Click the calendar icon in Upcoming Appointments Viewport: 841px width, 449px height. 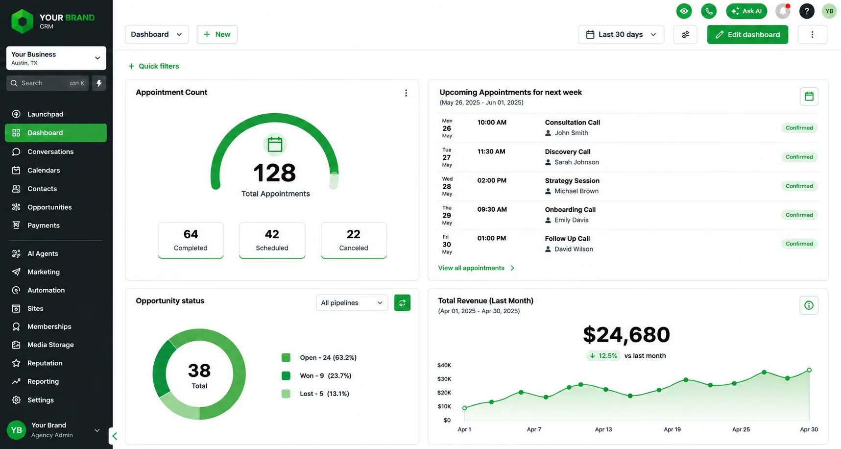[809, 97]
